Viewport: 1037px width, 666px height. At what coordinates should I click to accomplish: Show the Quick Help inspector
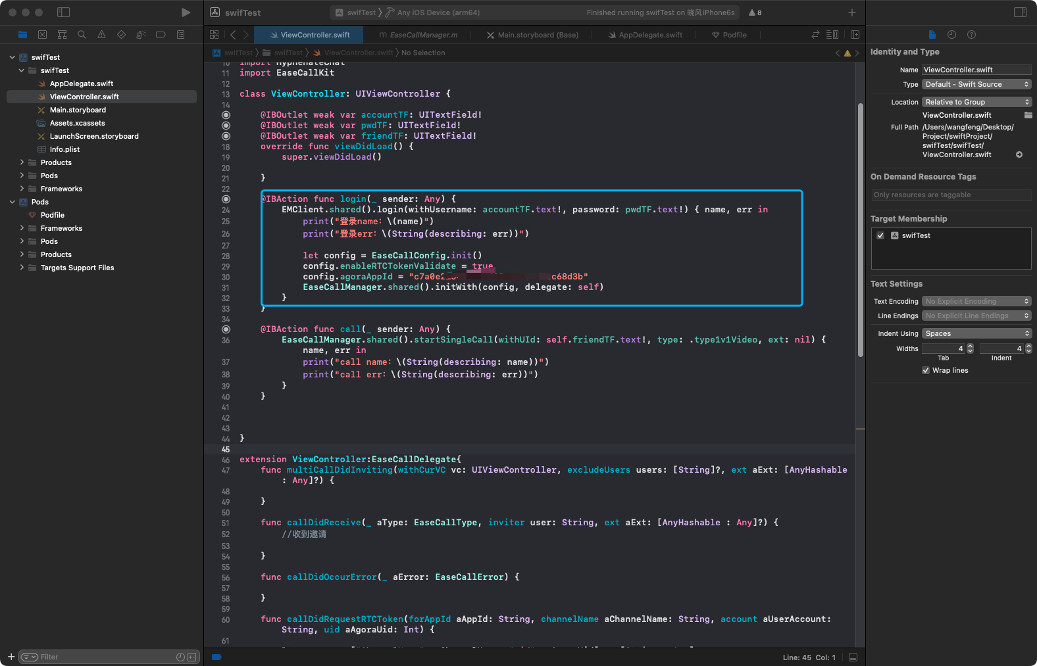click(971, 34)
